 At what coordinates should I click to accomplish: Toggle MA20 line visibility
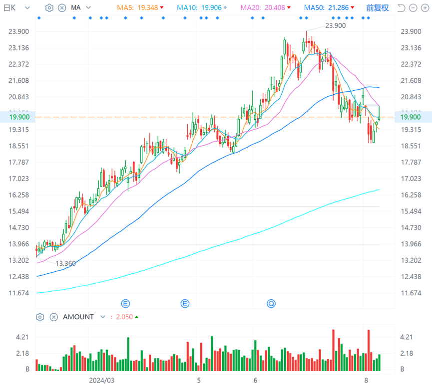[265, 7]
